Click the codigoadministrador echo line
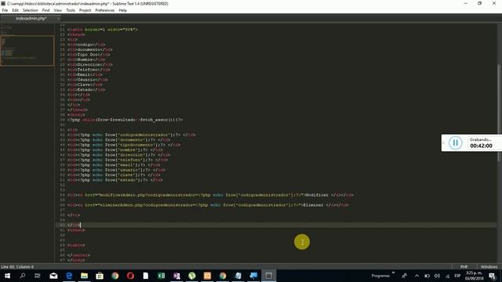The image size is (502, 282). point(131,135)
